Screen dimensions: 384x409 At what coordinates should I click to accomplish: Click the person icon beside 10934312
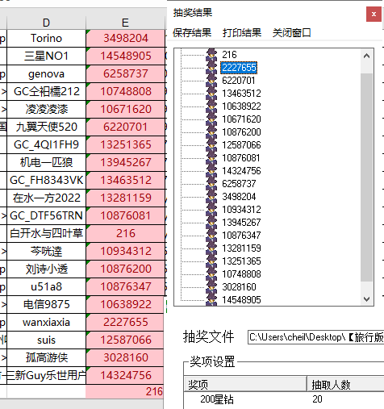(x=211, y=210)
